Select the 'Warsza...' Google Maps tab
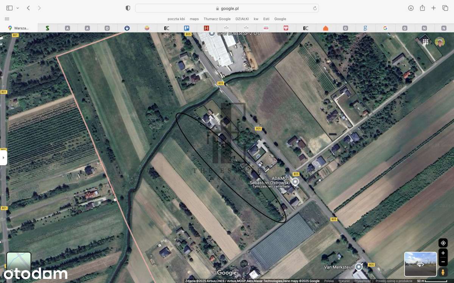This screenshot has height=283, width=454. tap(19, 28)
